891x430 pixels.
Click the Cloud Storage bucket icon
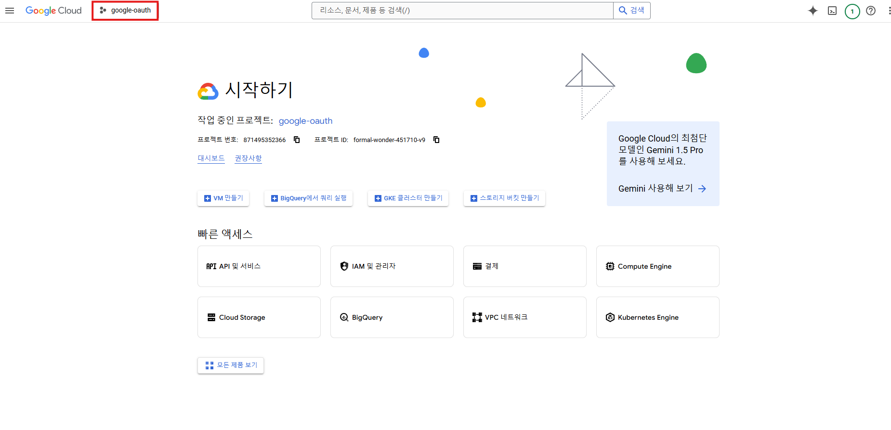coord(211,317)
